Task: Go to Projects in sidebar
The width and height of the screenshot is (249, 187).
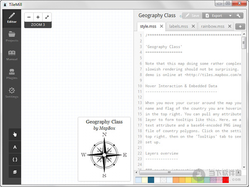Action: [x=12, y=37]
